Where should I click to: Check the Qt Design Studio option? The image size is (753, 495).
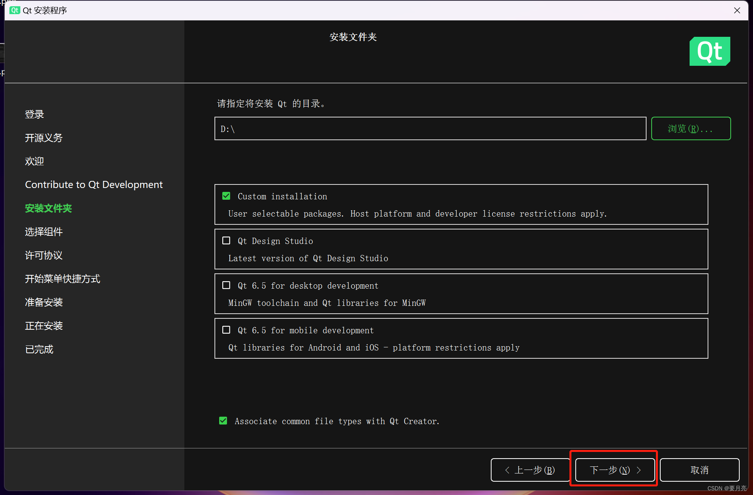[226, 240]
